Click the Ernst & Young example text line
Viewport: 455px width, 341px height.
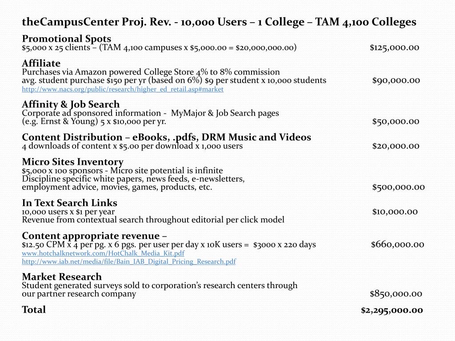tap(94, 122)
